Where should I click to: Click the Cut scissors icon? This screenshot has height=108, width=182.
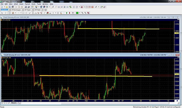pyautogui.click(x=16, y=7)
